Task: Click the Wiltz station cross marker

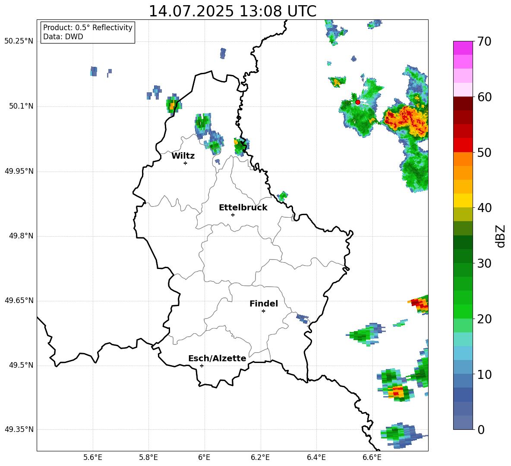Action: click(186, 163)
